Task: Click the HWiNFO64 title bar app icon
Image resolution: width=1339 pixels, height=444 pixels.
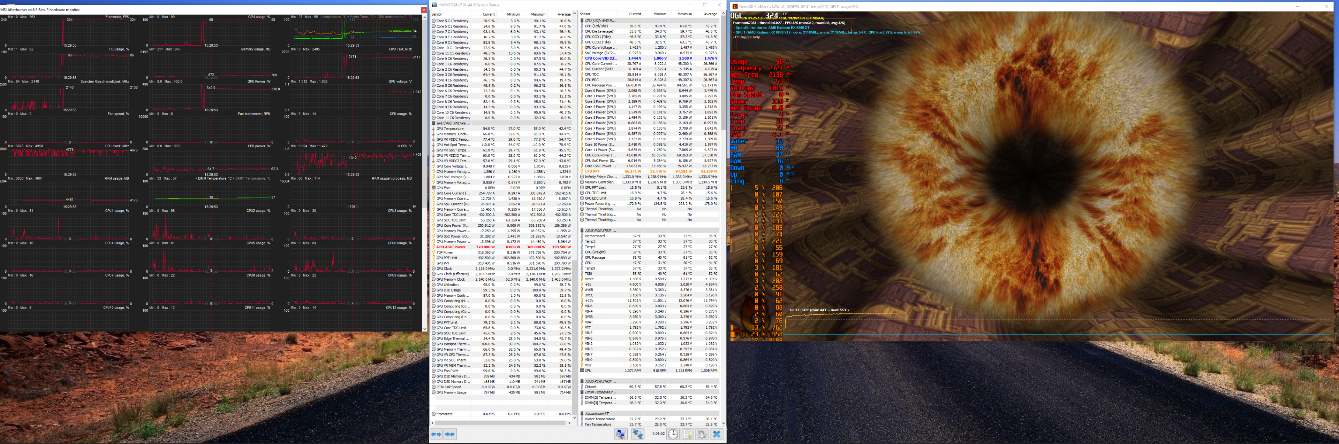Action: click(x=434, y=5)
